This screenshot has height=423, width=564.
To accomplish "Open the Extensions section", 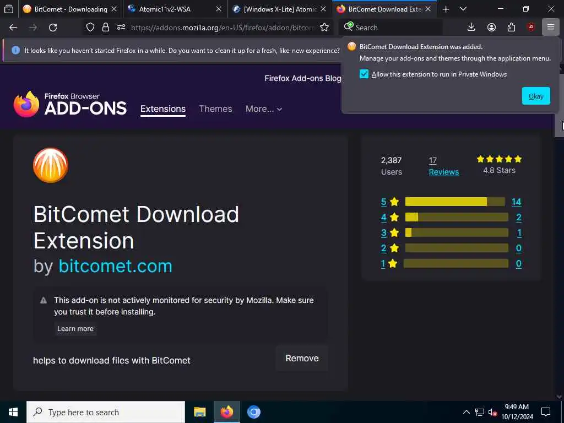I will coord(163,109).
